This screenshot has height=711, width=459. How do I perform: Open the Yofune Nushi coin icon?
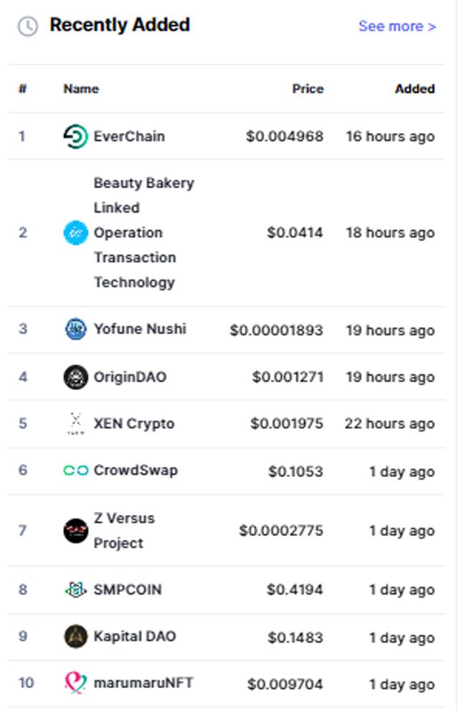tap(75, 329)
